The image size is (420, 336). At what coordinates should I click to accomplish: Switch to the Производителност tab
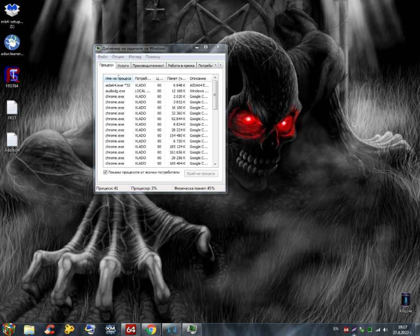(148, 66)
